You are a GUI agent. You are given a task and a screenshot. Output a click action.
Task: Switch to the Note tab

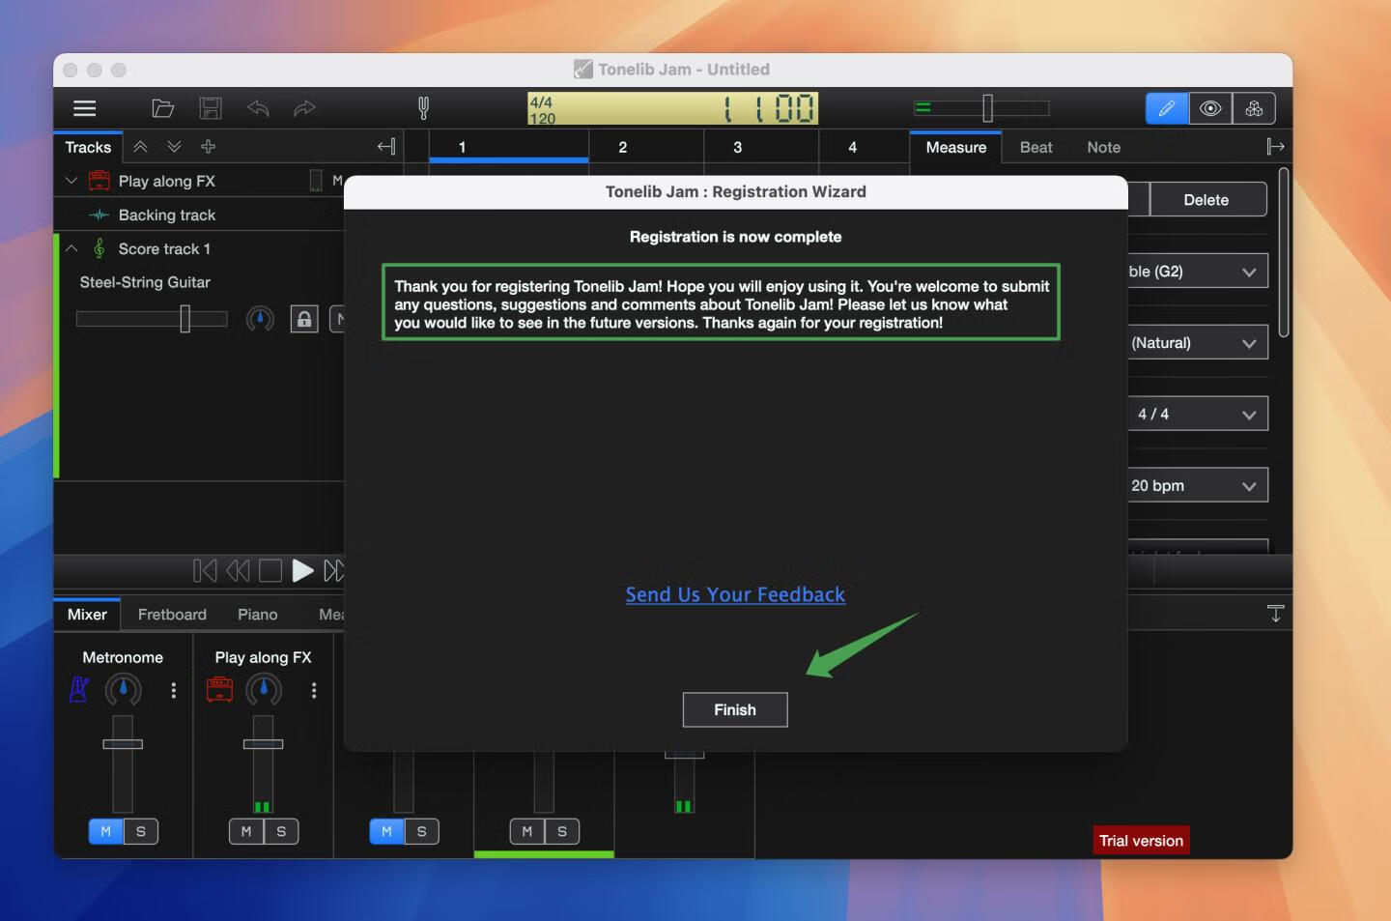coord(1103,147)
